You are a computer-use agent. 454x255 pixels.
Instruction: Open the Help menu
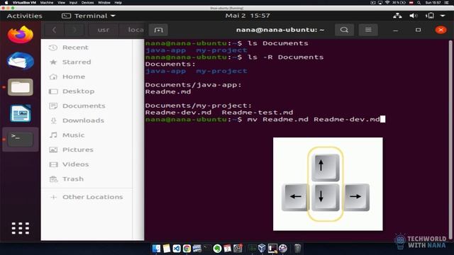[x=118, y=3]
